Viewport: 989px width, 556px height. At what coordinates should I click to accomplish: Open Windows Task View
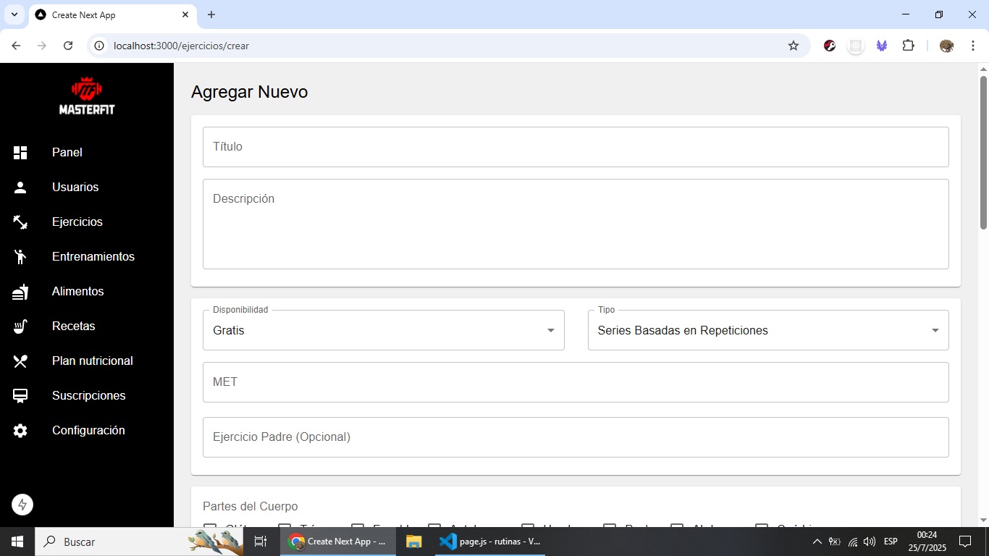tap(261, 542)
